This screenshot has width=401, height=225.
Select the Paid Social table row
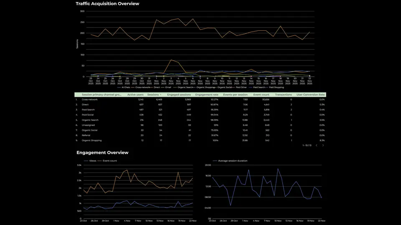coord(200,115)
